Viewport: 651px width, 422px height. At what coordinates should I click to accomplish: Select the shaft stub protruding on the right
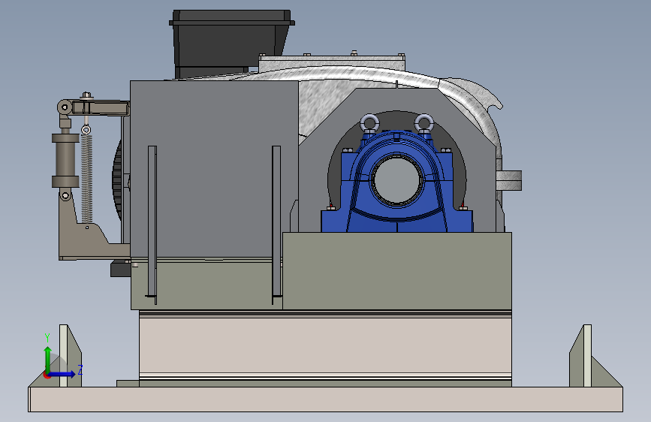click(x=508, y=180)
